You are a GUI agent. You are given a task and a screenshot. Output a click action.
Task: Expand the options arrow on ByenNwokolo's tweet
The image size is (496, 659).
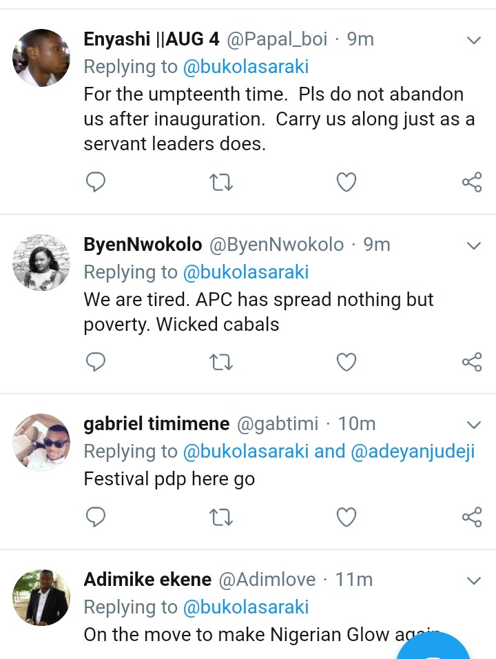[x=474, y=245]
